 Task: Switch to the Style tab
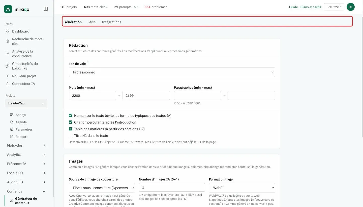[92, 22]
